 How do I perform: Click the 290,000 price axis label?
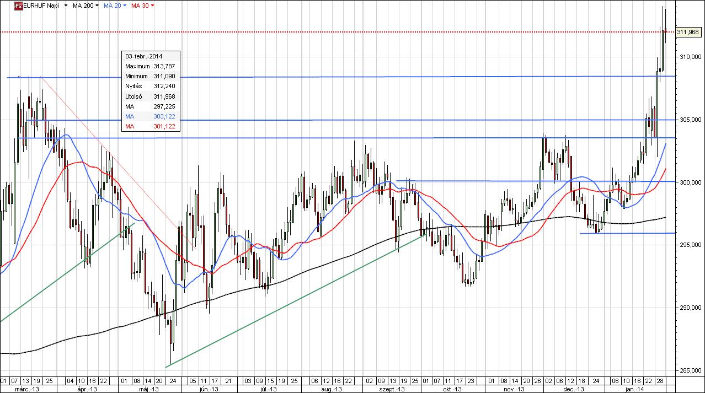691,308
